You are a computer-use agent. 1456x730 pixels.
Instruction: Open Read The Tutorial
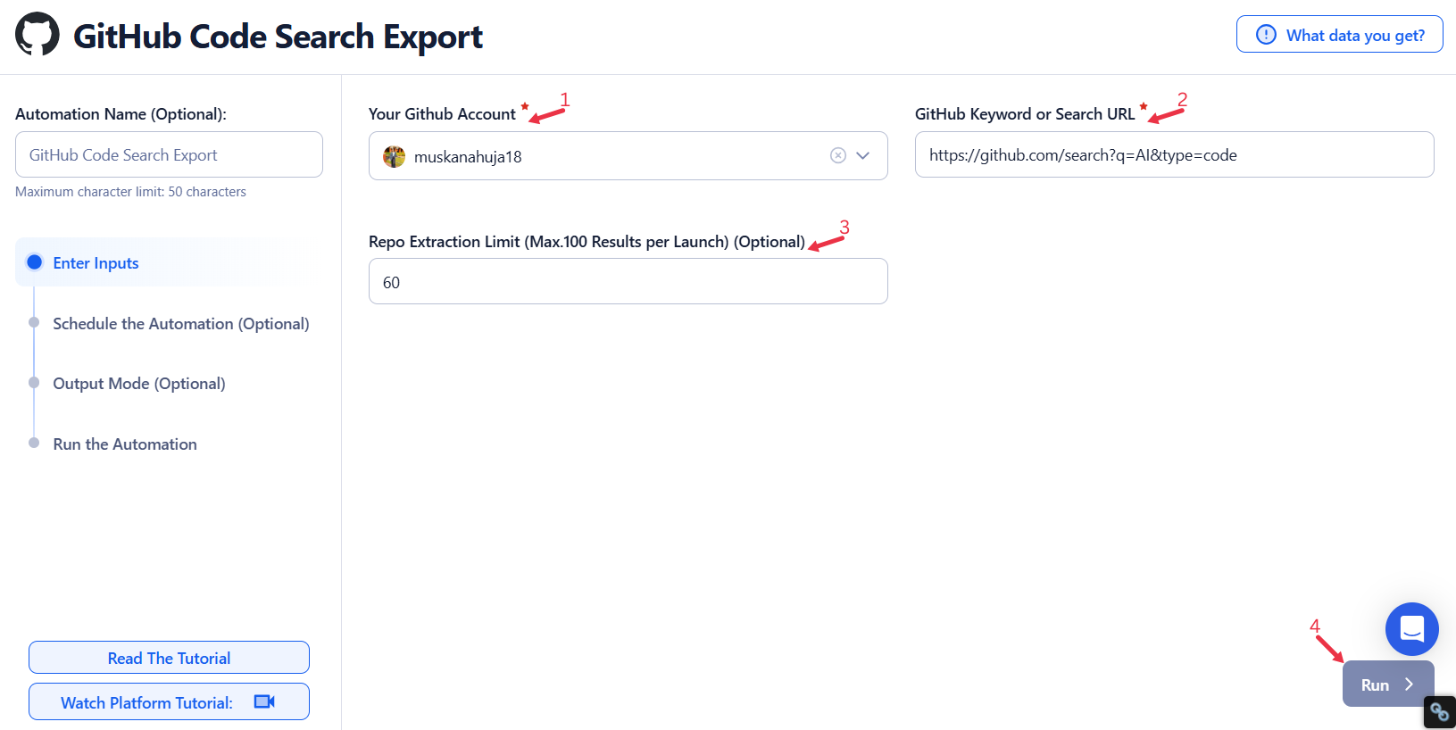coord(169,658)
